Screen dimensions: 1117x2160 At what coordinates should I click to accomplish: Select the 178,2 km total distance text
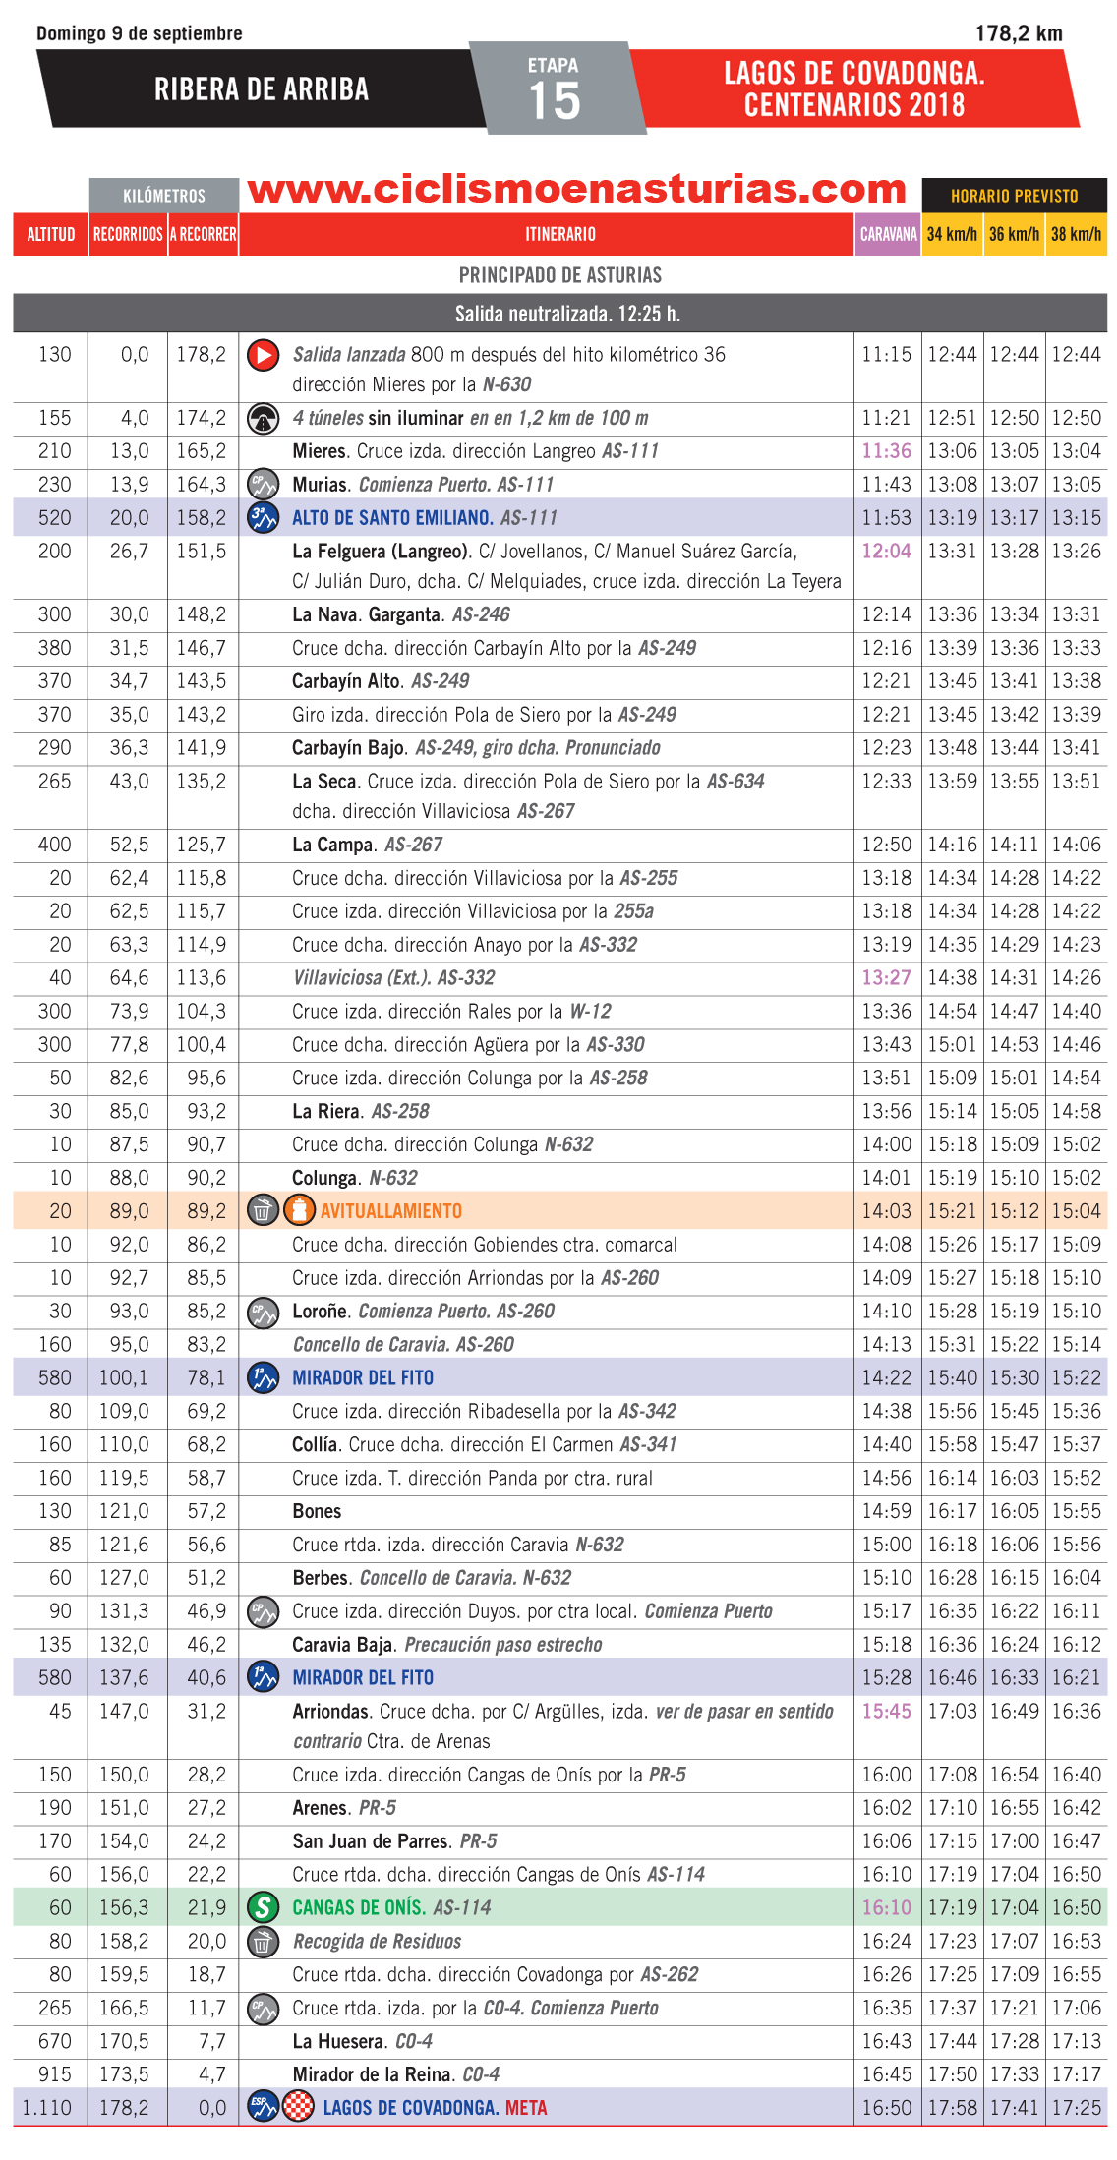click(x=1019, y=33)
